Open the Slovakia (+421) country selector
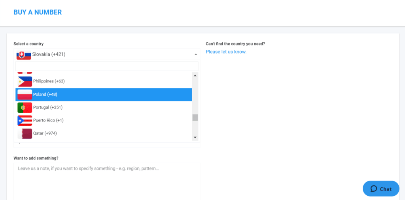The image size is (405, 200). 107,54
